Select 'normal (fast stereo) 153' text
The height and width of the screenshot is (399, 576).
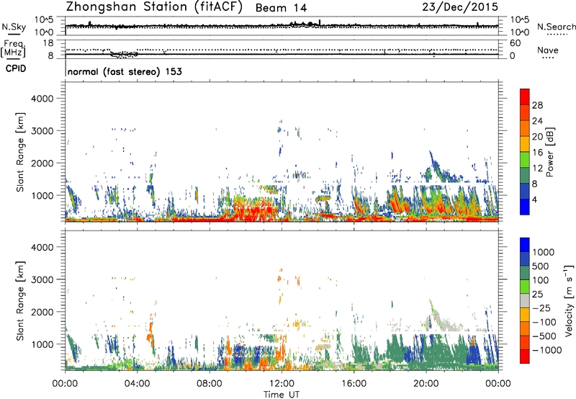click(125, 71)
